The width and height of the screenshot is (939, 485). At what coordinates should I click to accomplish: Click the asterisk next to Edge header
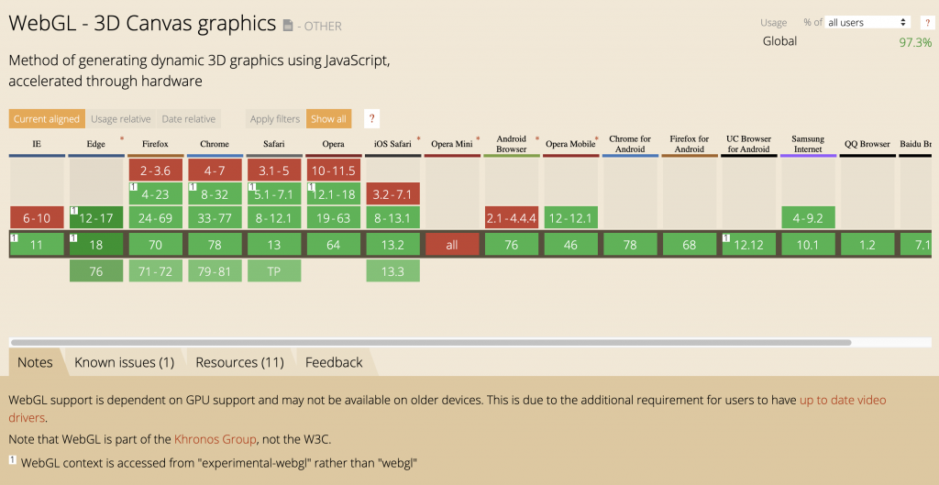(122, 140)
